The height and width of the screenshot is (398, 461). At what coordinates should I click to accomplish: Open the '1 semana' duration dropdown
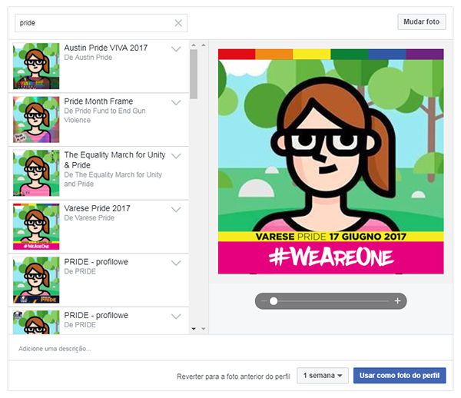click(x=323, y=376)
